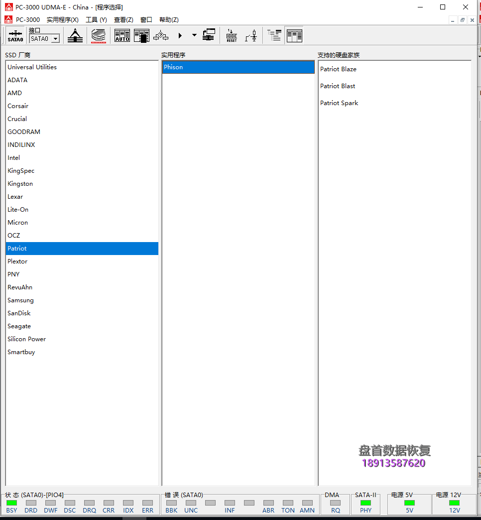Select RevuAhn vendor
Screen dimensions: 481x520
(82, 287)
